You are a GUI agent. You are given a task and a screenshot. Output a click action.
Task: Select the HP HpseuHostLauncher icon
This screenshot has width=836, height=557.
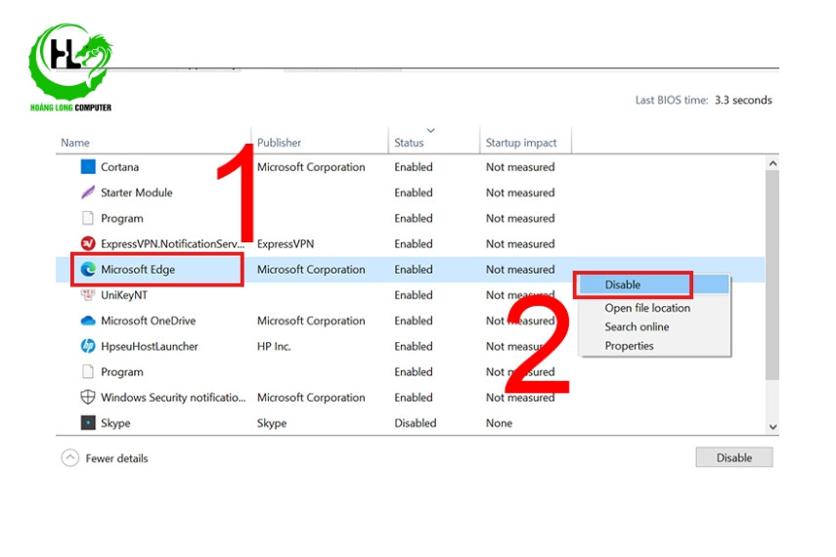click(88, 346)
